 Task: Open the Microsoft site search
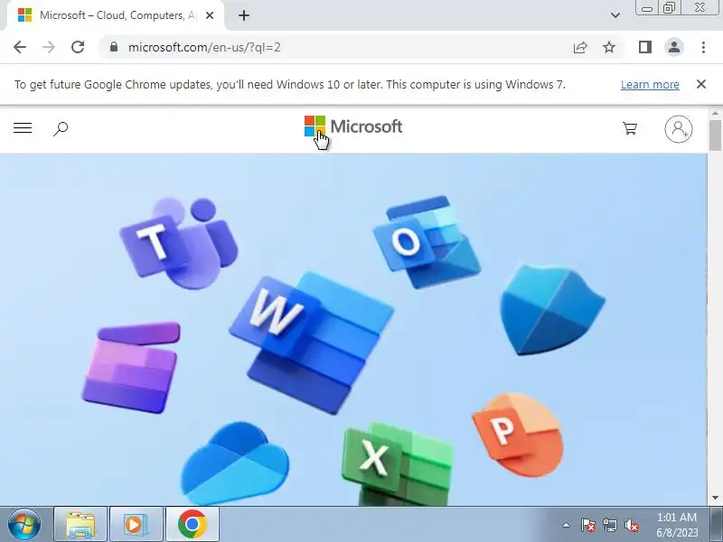(61, 128)
